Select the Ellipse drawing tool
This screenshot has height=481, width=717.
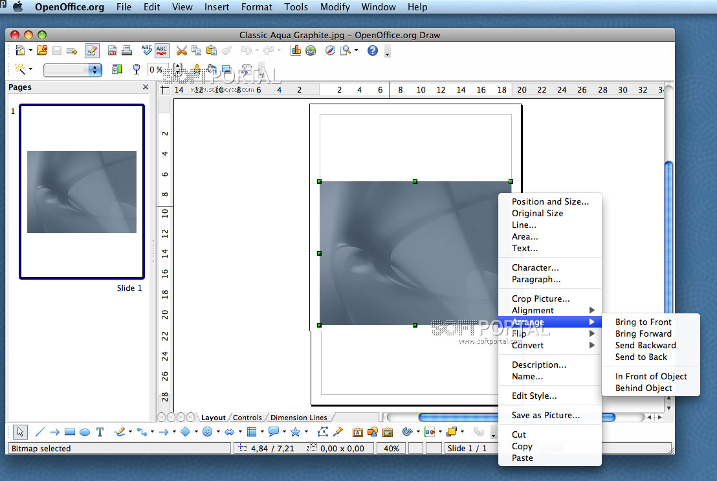pos(85,432)
